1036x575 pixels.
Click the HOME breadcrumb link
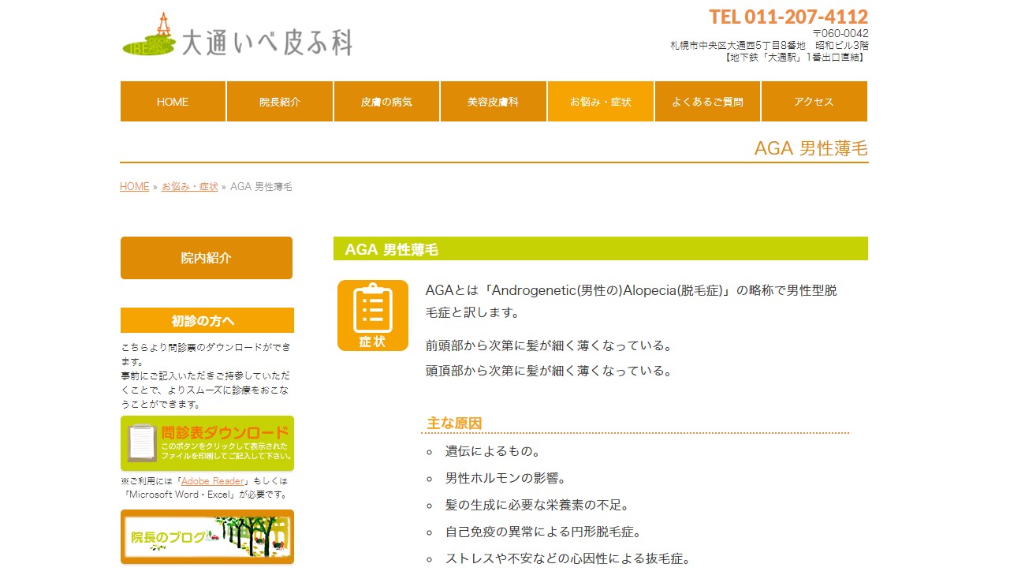click(x=134, y=187)
